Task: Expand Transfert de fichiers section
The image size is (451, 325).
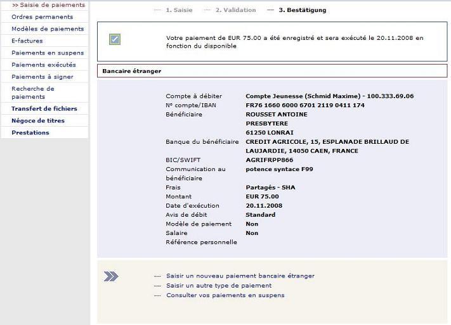Action: (x=44, y=109)
